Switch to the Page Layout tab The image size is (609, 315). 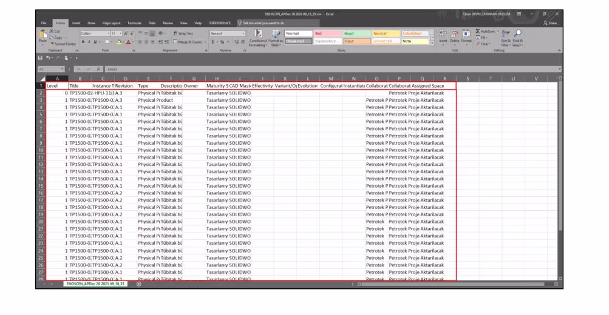111,23
